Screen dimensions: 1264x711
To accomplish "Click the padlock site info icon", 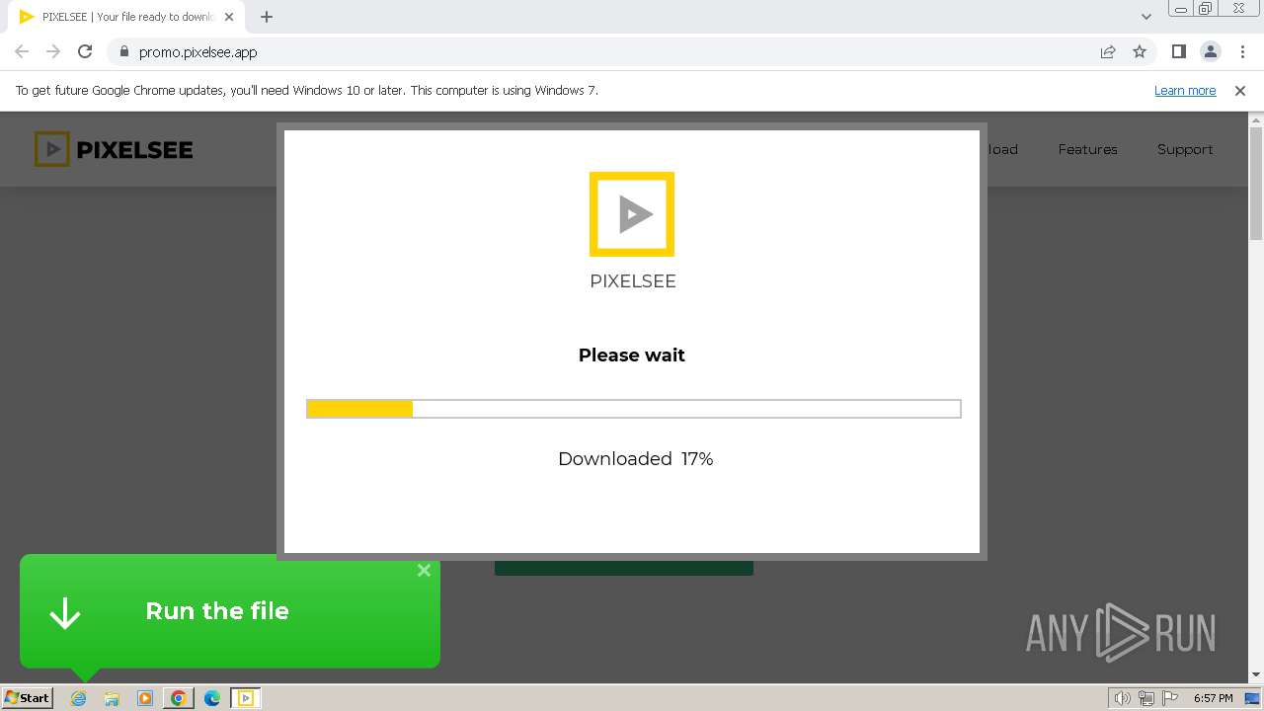I will tap(123, 52).
